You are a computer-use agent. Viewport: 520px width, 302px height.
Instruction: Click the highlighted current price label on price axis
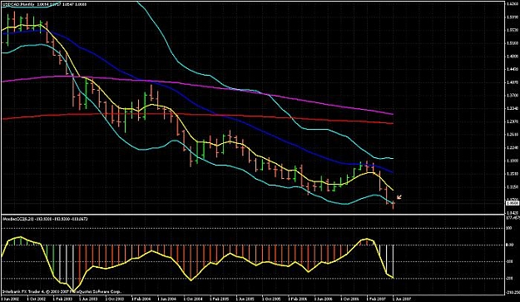click(513, 203)
